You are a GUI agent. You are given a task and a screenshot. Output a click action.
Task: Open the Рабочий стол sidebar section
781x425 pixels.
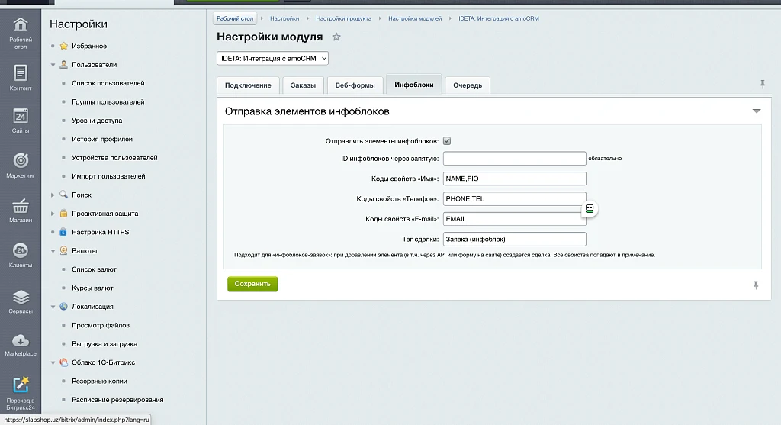pyautogui.click(x=21, y=33)
